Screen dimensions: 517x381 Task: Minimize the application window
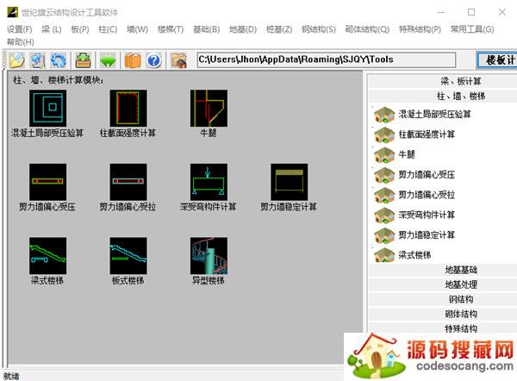(441, 12)
